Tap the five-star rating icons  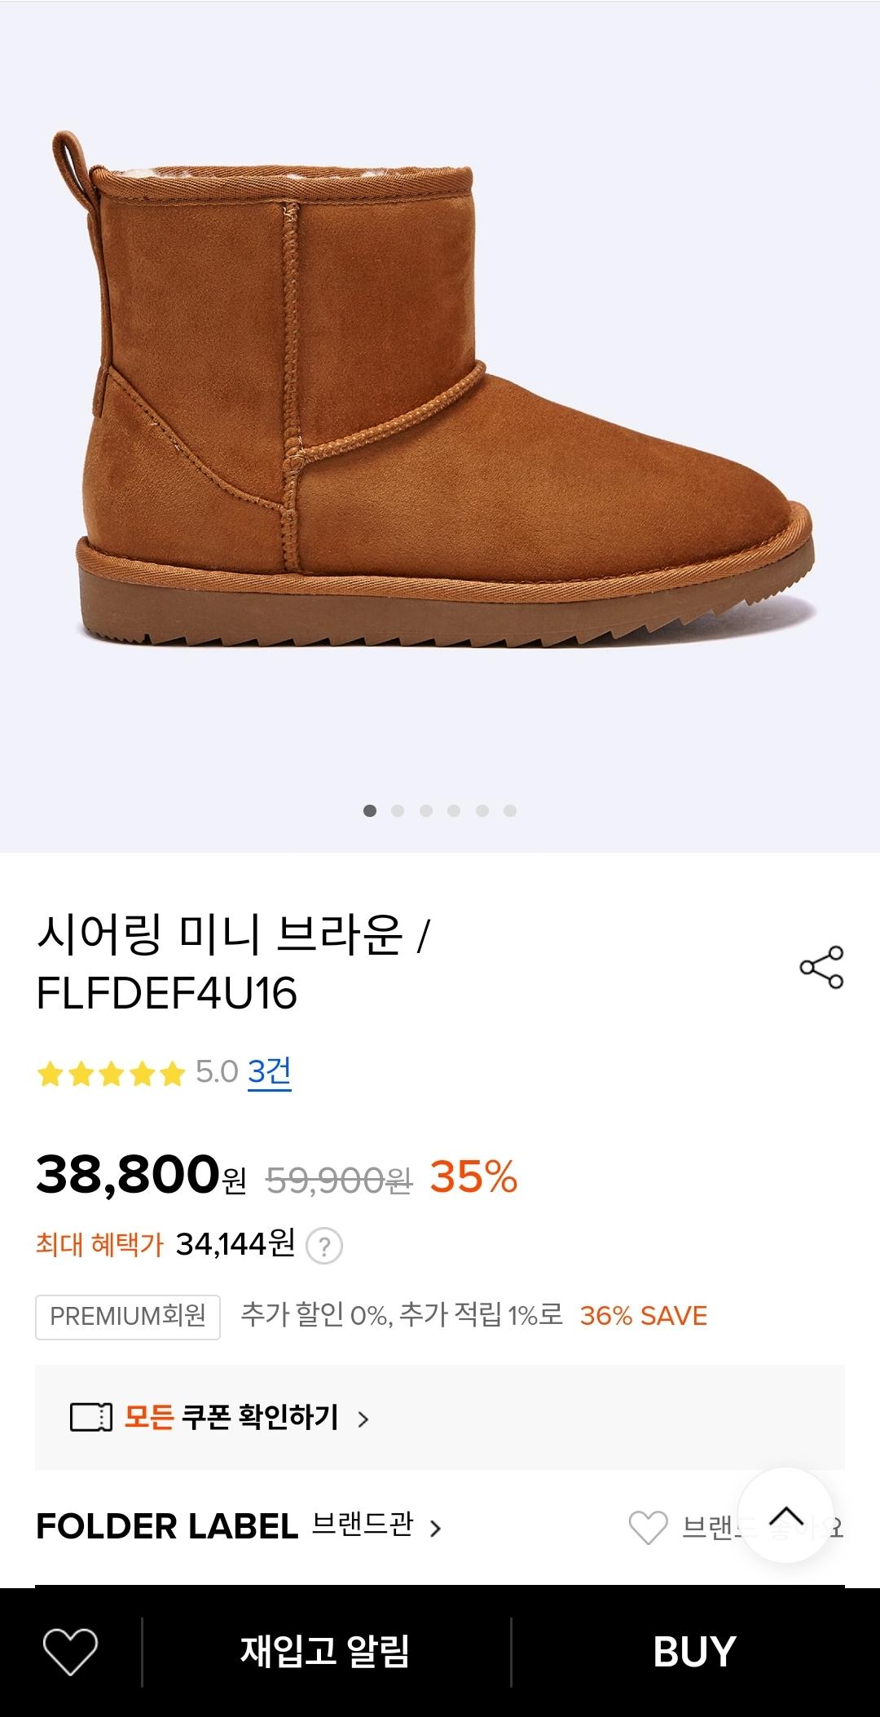coord(112,1074)
